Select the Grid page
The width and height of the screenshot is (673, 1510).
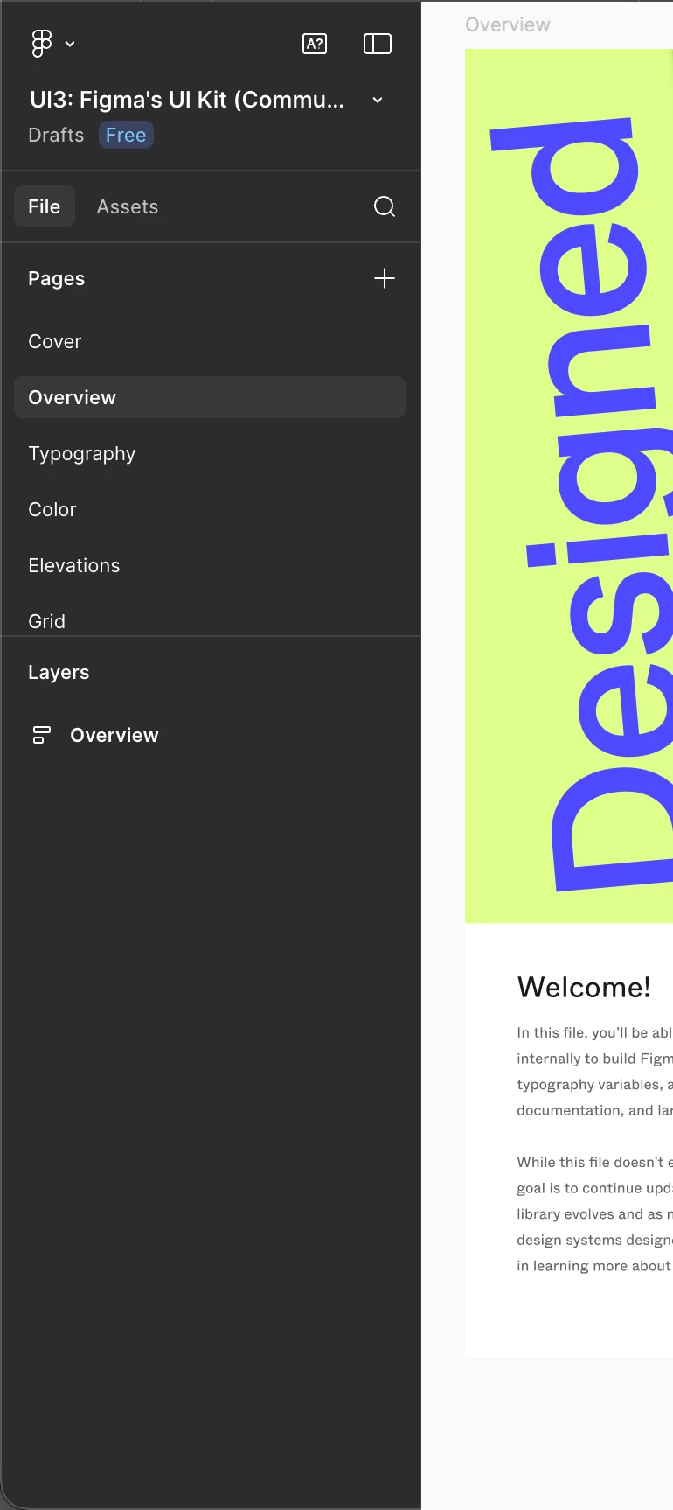tap(210, 619)
